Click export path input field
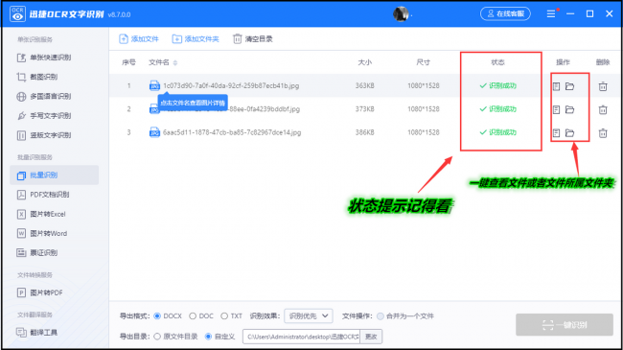This screenshot has width=623, height=350. pyautogui.click(x=301, y=337)
